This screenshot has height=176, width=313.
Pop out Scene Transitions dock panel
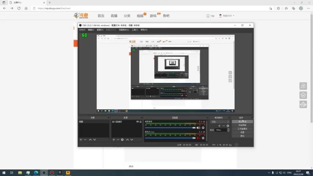pyautogui.click(x=229, y=118)
